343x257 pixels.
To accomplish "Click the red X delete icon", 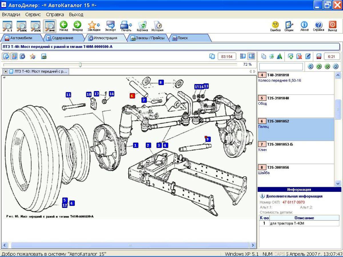I will coord(299,56).
